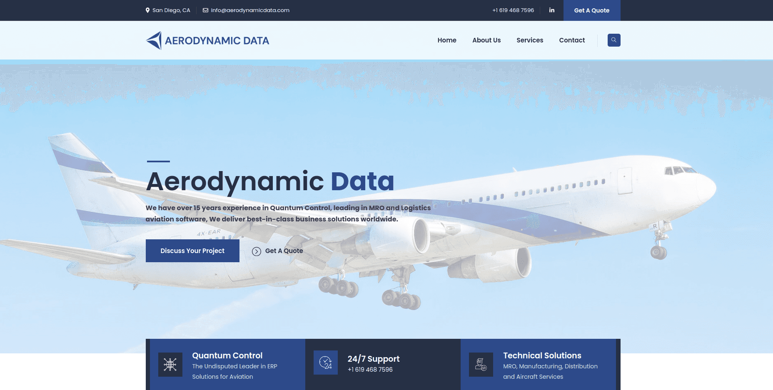Click the info@aerodynamicdata.com email link

250,10
